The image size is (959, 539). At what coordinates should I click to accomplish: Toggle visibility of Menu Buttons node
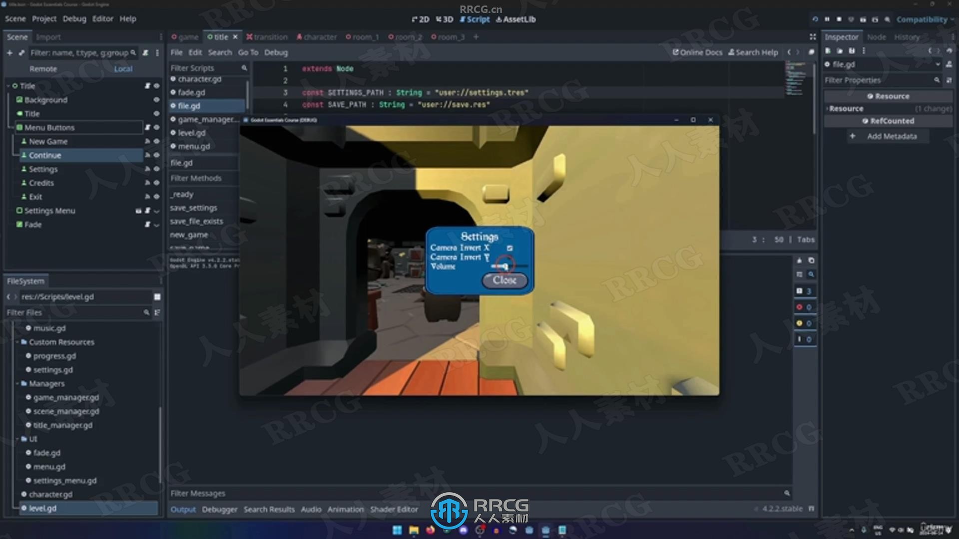coord(156,128)
